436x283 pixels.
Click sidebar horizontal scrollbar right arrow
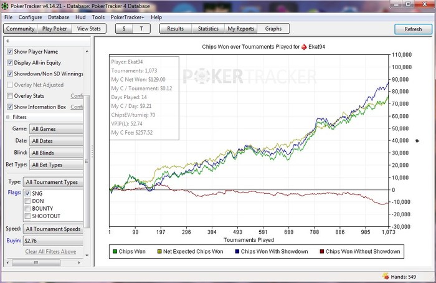(79, 262)
